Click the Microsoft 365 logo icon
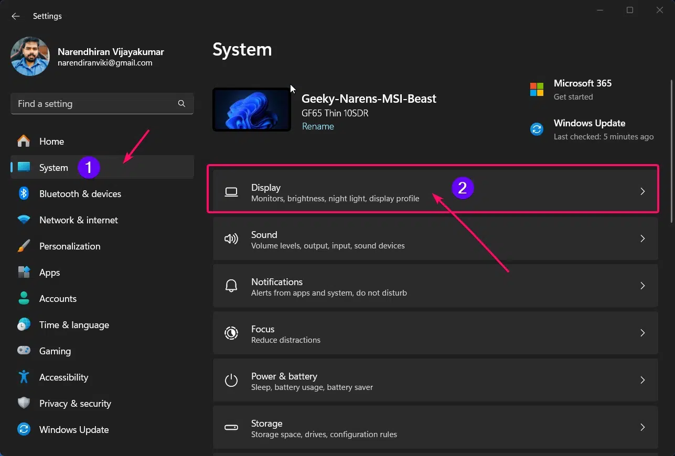 click(537, 89)
